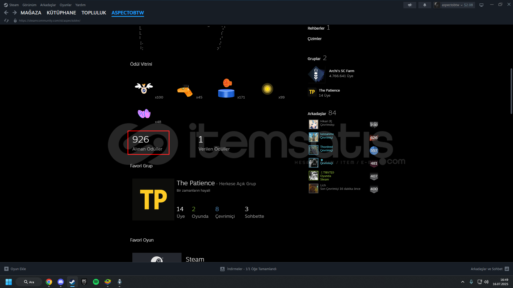Click the taskbar volume speaker icon
The width and height of the screenshot is (513, 288).
pos(486,282)
